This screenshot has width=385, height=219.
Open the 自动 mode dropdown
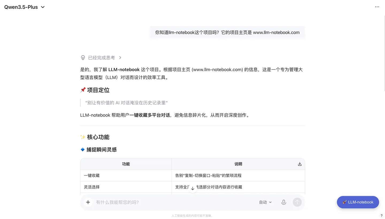[265, 202]
